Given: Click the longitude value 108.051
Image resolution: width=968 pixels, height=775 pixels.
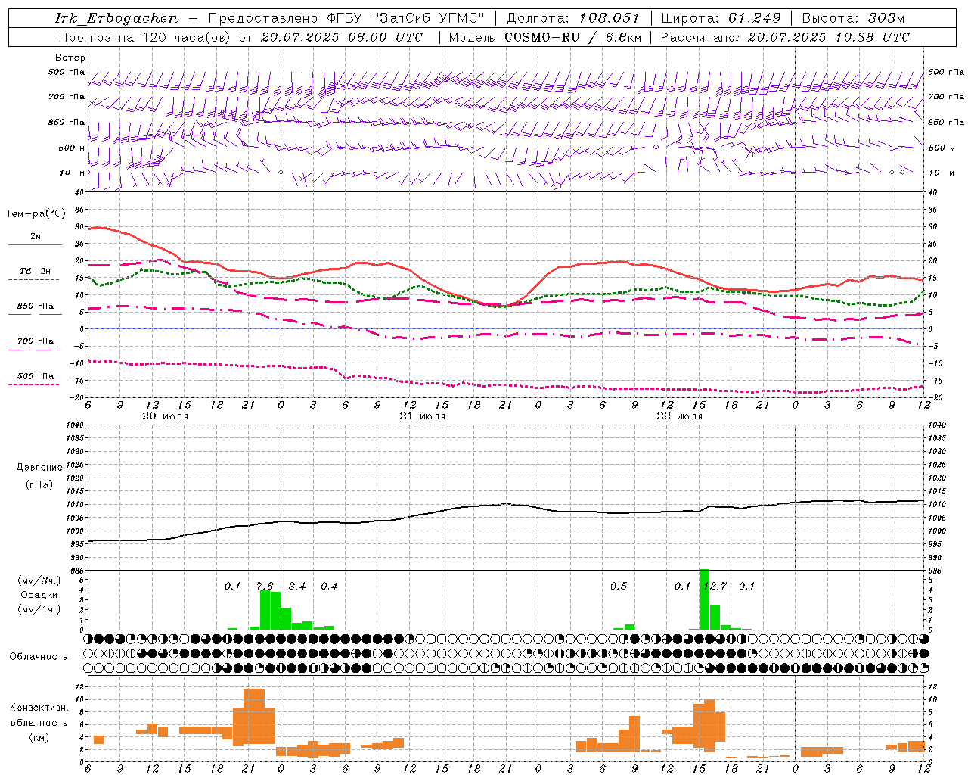Looking at the screenshot, I should coord(609,18).
